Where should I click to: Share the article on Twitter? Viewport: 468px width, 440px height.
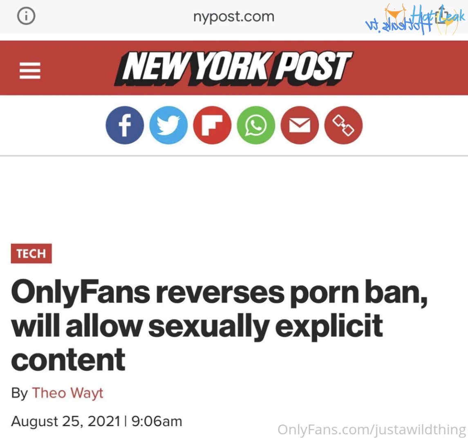point(169,125)
